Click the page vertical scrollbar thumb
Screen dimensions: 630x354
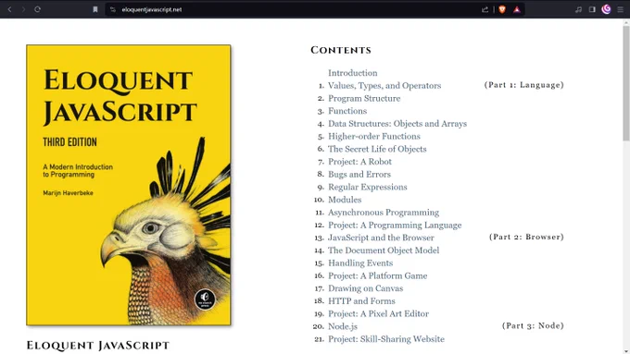pyautogui.click(x=626, y=83)
